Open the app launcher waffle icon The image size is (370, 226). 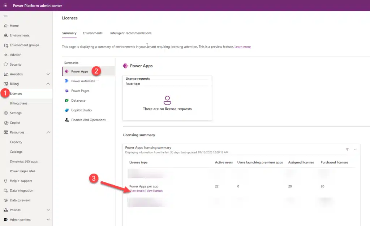(5, 5)
